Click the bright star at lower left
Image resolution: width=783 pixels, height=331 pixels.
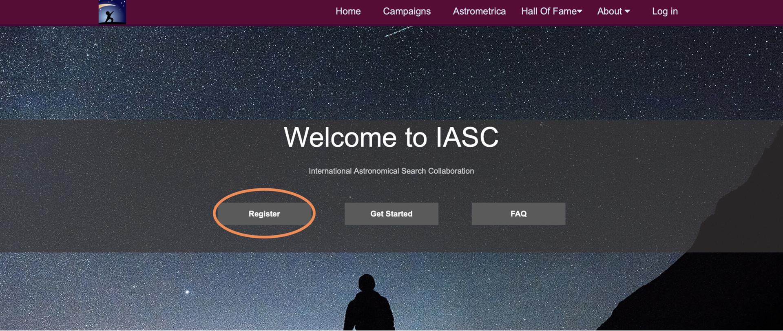187,292
